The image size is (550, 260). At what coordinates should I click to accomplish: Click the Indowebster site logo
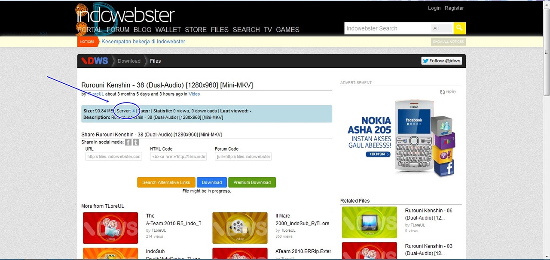point(125,15)
